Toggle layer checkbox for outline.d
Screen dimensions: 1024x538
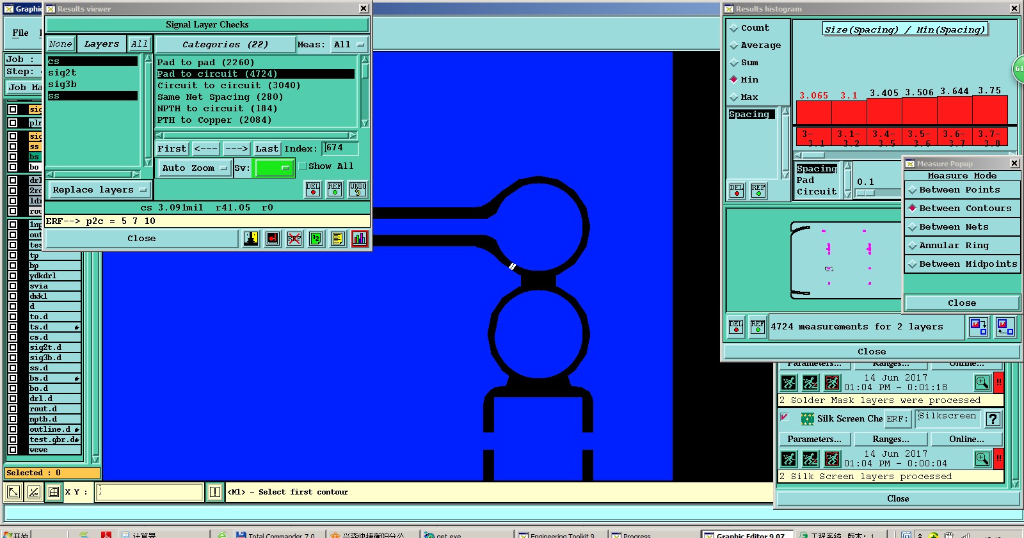pyautogui.click(x=12, y=429)
